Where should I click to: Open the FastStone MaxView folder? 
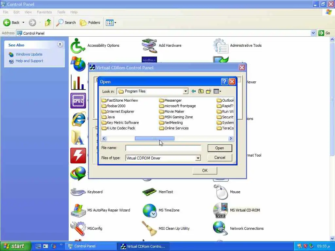click(x=120, y=100)
